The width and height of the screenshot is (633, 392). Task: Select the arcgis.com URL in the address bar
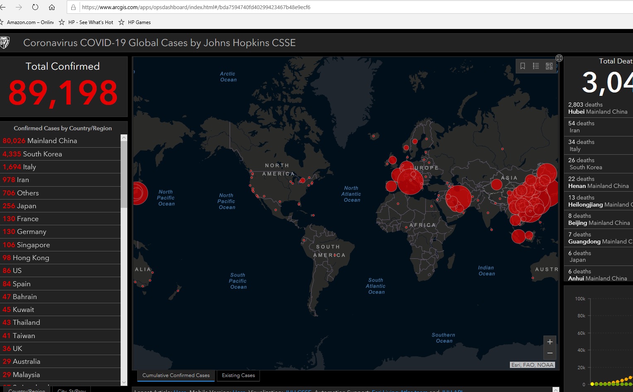tap(196, 7)
